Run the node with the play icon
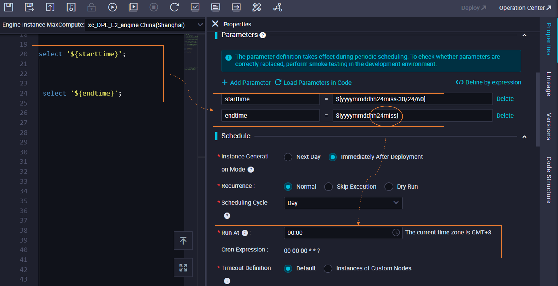 coord(112,7)
